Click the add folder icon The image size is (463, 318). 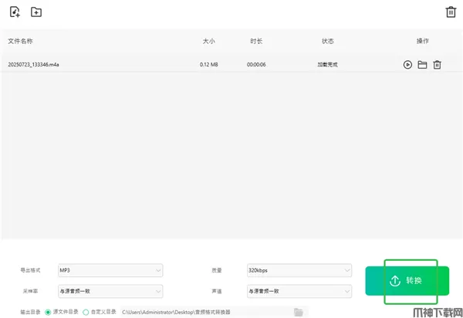[35, 12]
